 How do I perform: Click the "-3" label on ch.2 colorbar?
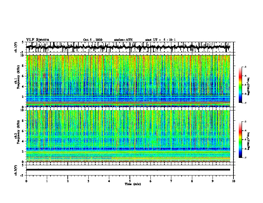[x=245, y=122]
